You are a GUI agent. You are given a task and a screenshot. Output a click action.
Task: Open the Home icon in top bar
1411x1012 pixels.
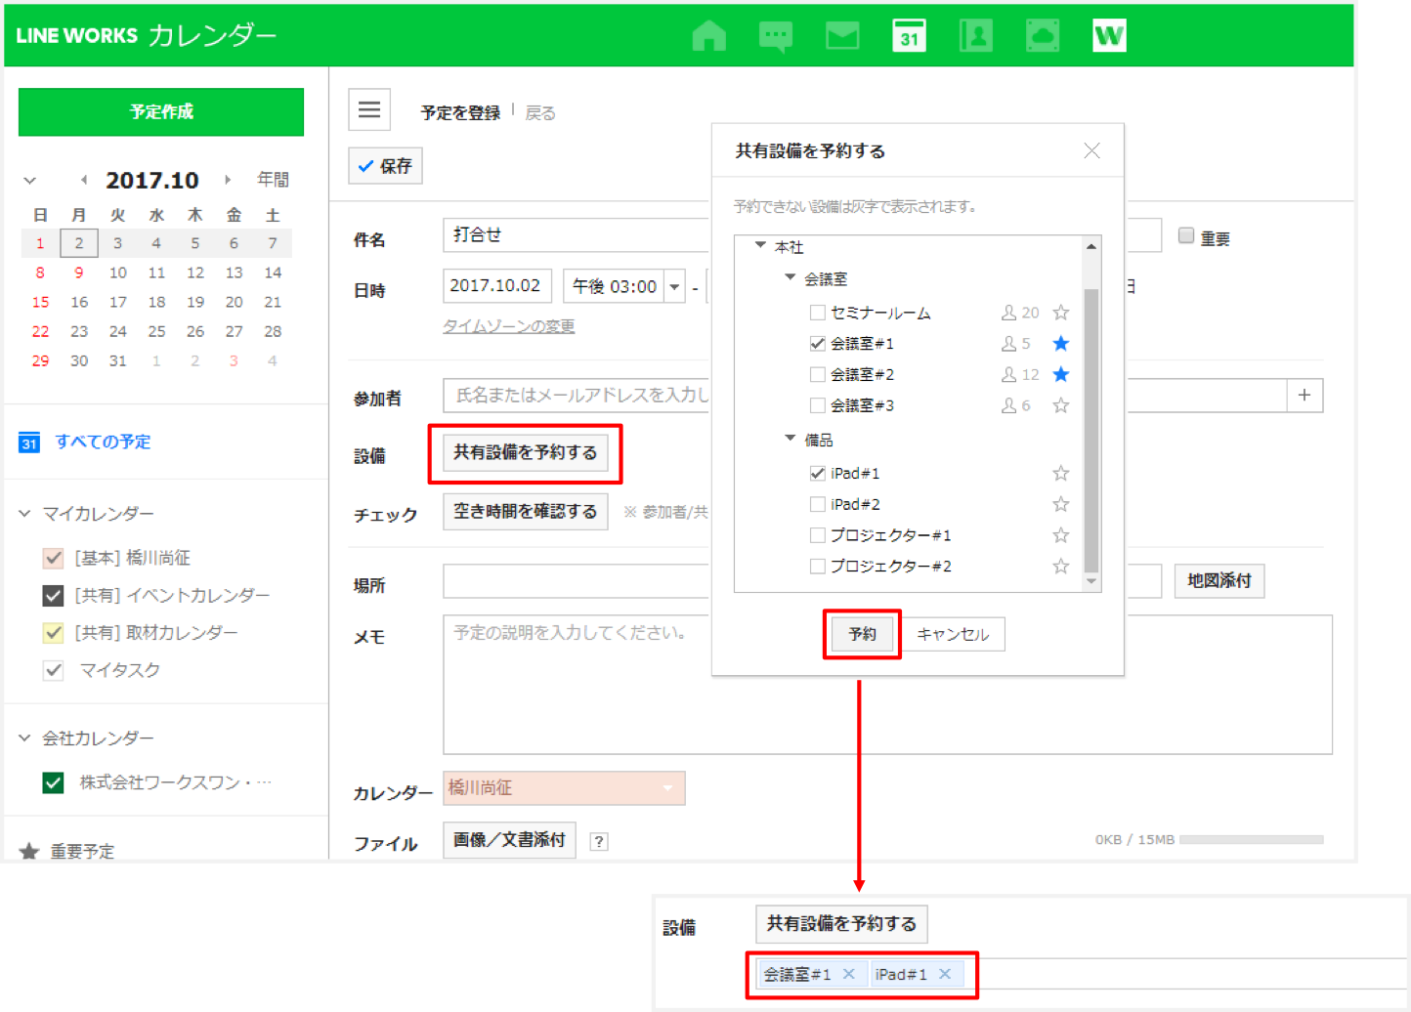[708, 36]
